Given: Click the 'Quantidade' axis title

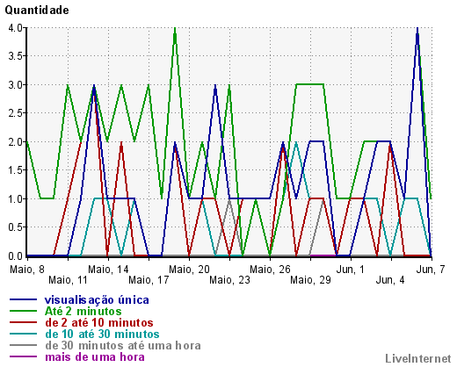Looking at the screenshot, I should coord(37,11).
